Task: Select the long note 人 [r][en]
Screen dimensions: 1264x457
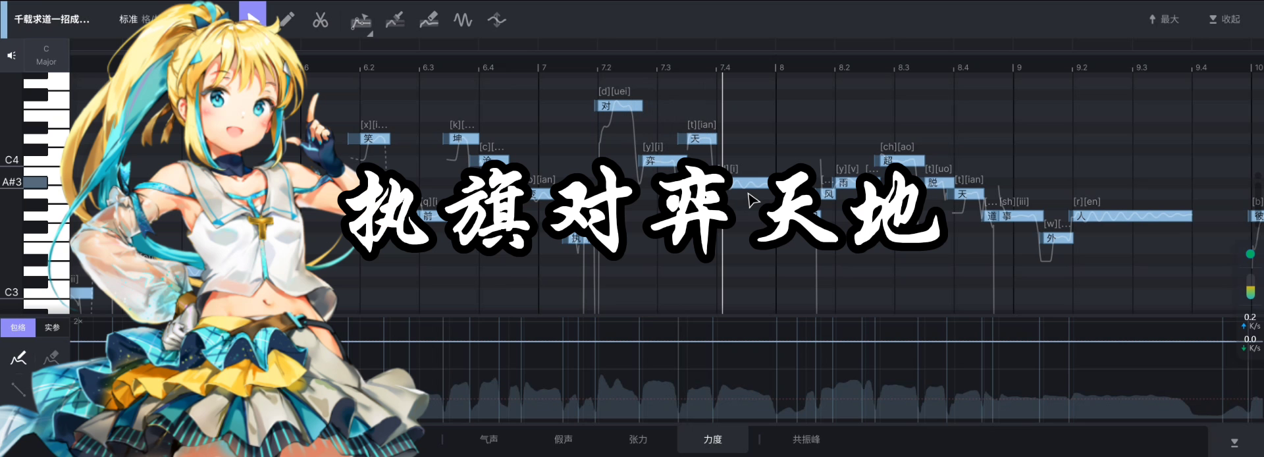Action: pos(1132,216)
